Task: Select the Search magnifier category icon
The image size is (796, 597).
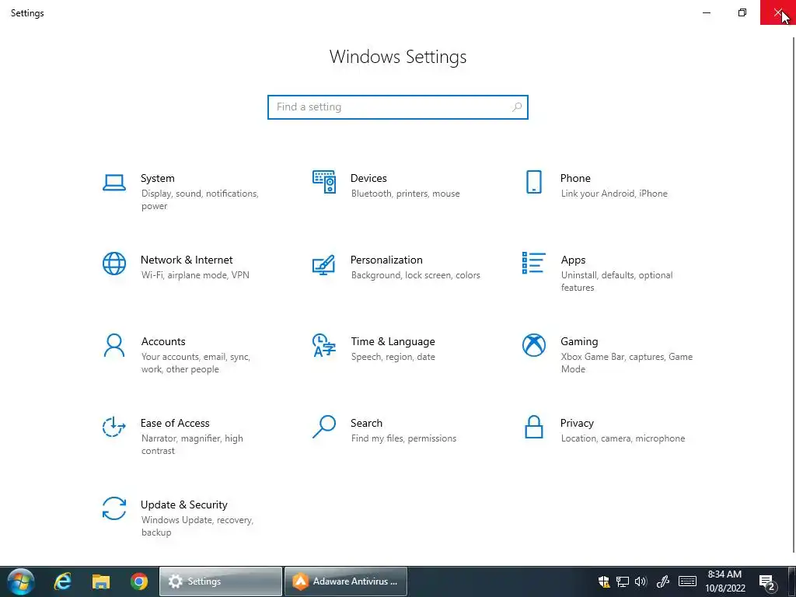Action: pyautogui.click(x=324, y=427)
